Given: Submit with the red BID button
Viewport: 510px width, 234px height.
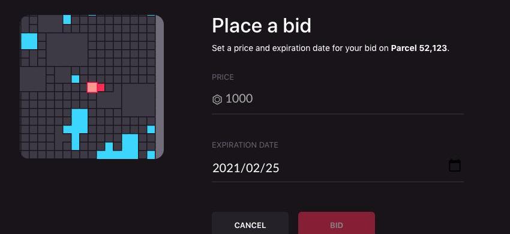Looking at the screenshot, I should [x=337, y=224].
